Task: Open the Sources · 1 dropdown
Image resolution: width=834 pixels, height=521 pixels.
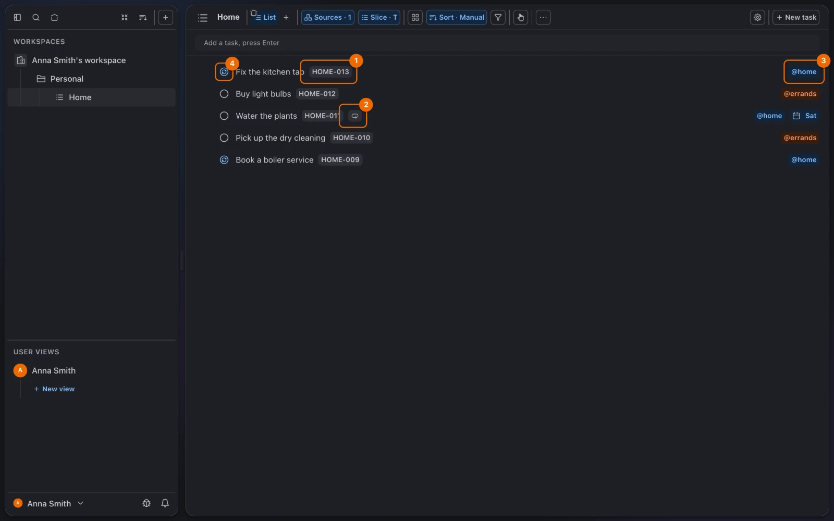Action: [328, 17]
